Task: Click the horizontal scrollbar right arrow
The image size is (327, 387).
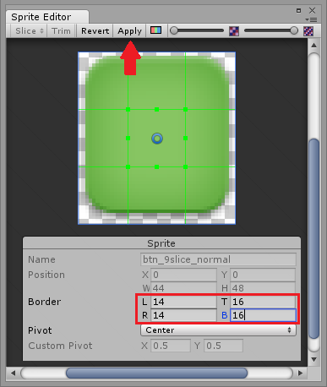Action: tap(300, 373)
